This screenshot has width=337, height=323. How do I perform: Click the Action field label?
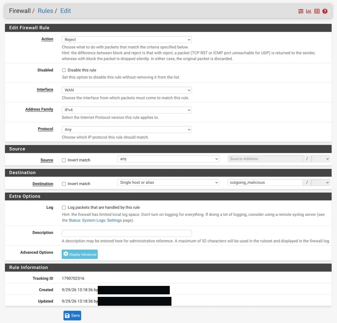point(47,39)
